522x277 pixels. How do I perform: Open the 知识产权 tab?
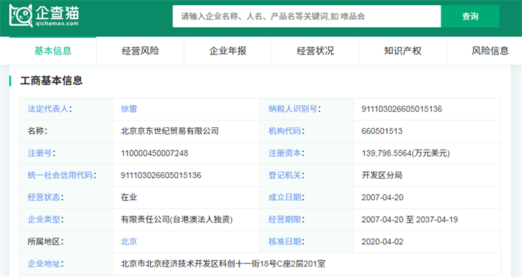coord(403,51)
